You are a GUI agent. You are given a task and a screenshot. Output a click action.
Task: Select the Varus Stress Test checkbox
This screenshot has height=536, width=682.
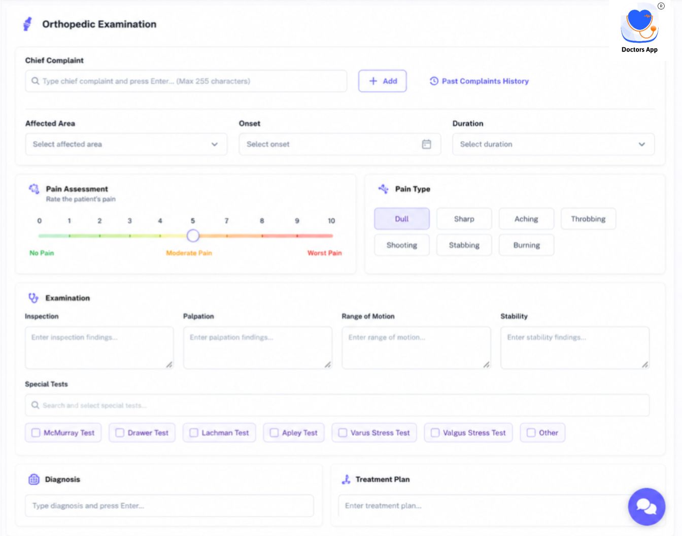pos(343,433)
